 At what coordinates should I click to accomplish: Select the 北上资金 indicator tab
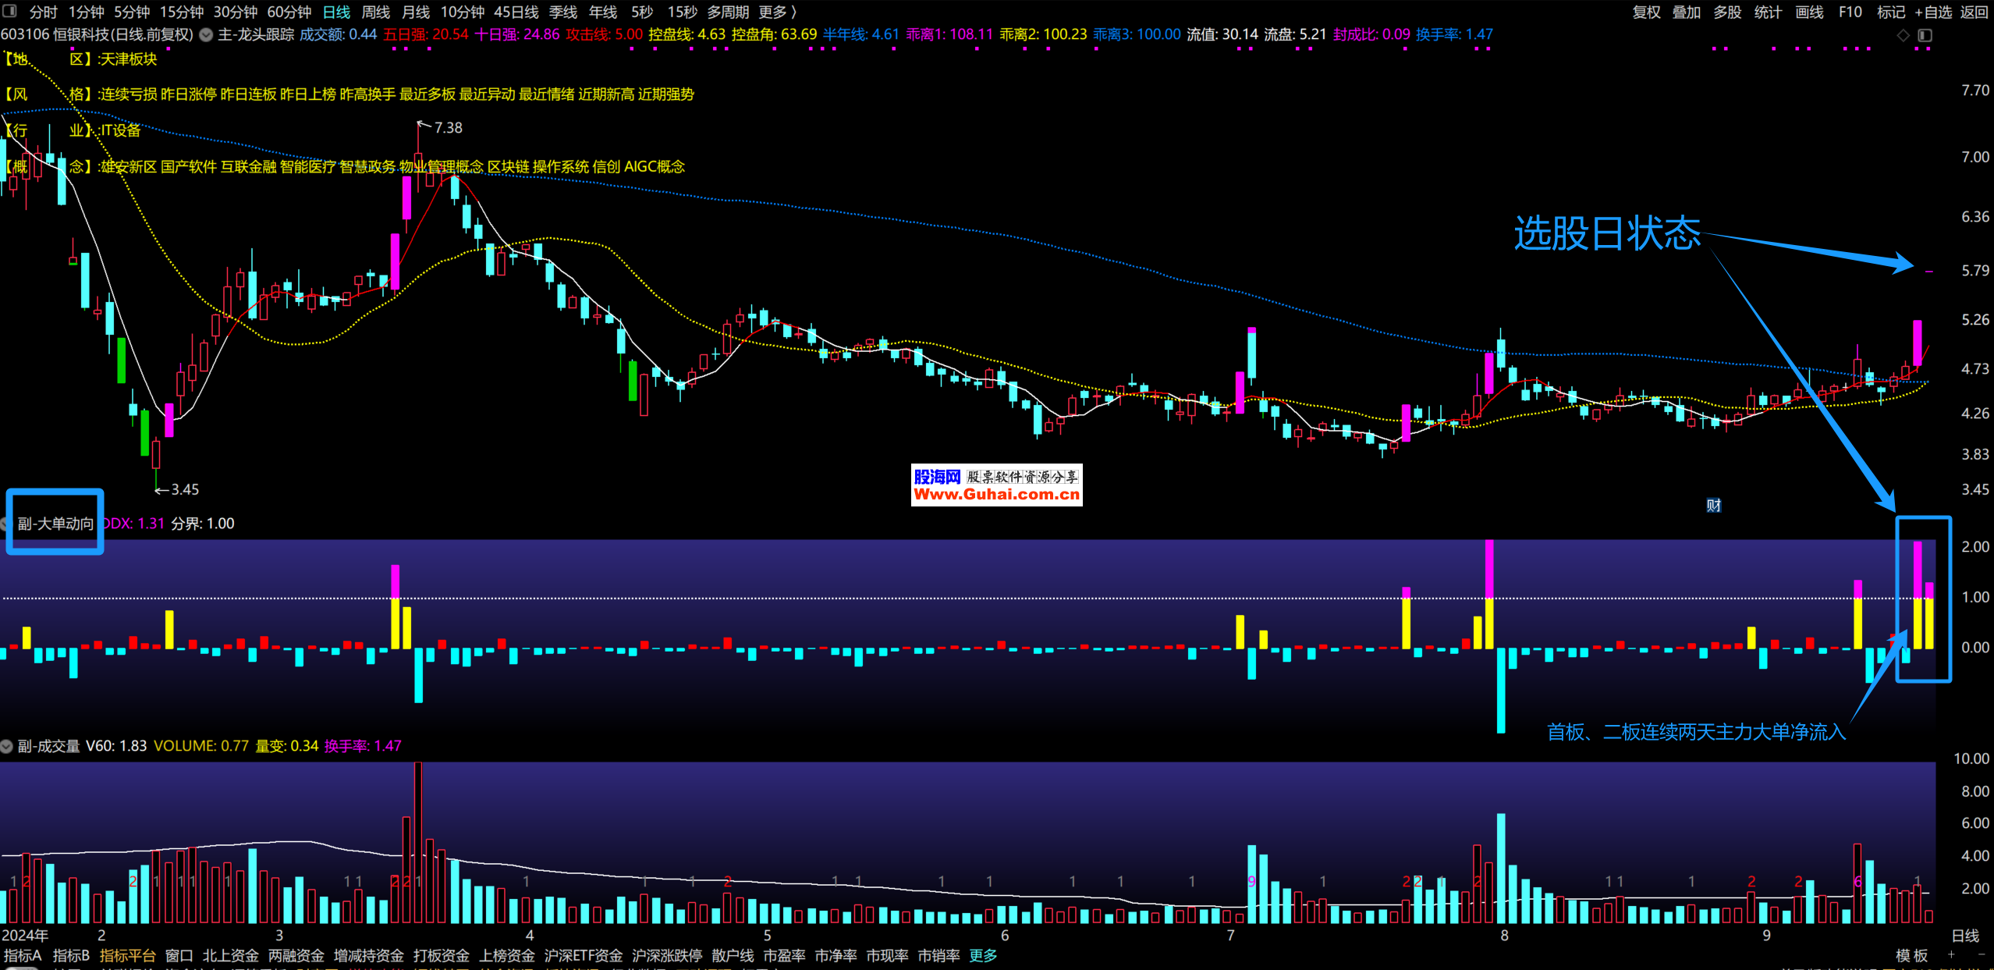pos(230,955)
